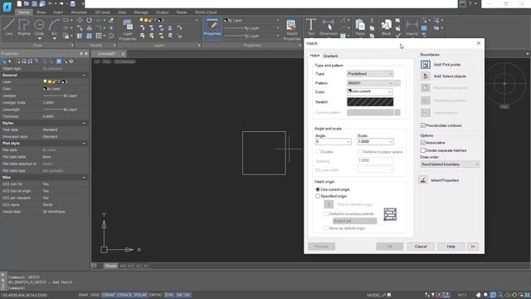Open the Angle dropdown
The height and width of the screenshot is (299, 531).
(x=334, y=142)
